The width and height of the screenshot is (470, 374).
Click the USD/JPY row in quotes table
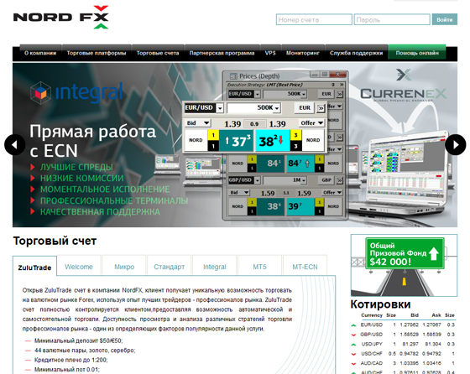click(x=403, y=344)
